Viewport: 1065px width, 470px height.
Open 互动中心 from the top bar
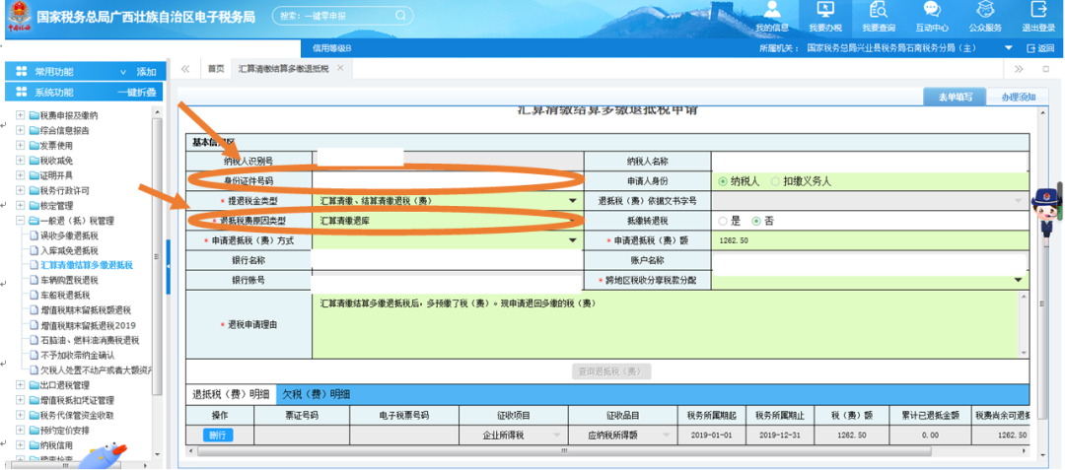tap(932, 17)
